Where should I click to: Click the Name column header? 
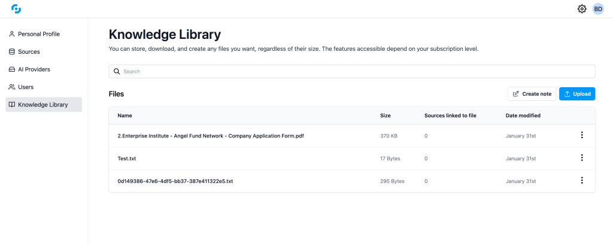pyautogui.click(x=125, y=115)
